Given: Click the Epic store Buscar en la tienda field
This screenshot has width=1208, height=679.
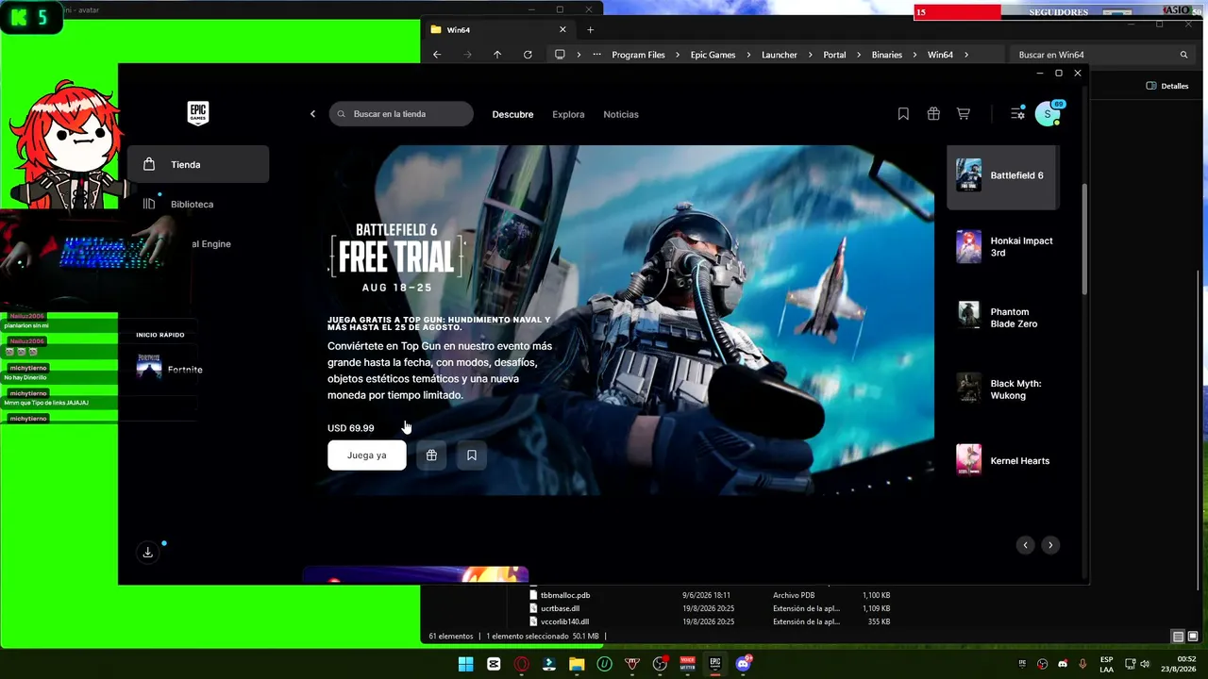Looking at the screenshot, I should 401,114.
